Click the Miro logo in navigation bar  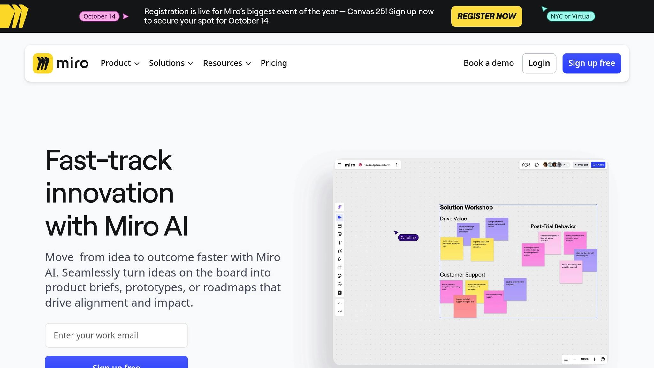point(61,63)
